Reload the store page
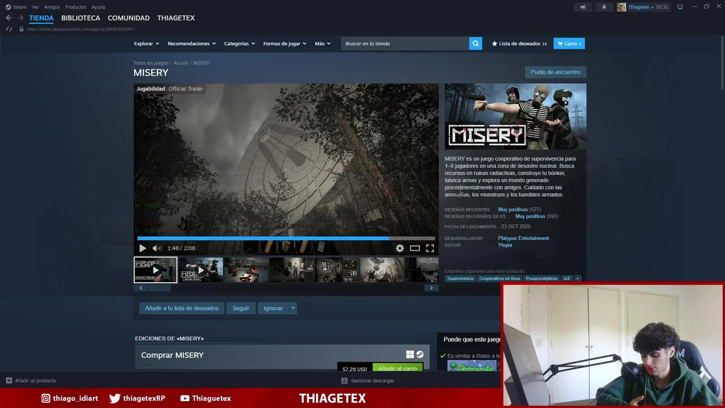The width and height of the screenshot is (725, 408). coord(8,29)
